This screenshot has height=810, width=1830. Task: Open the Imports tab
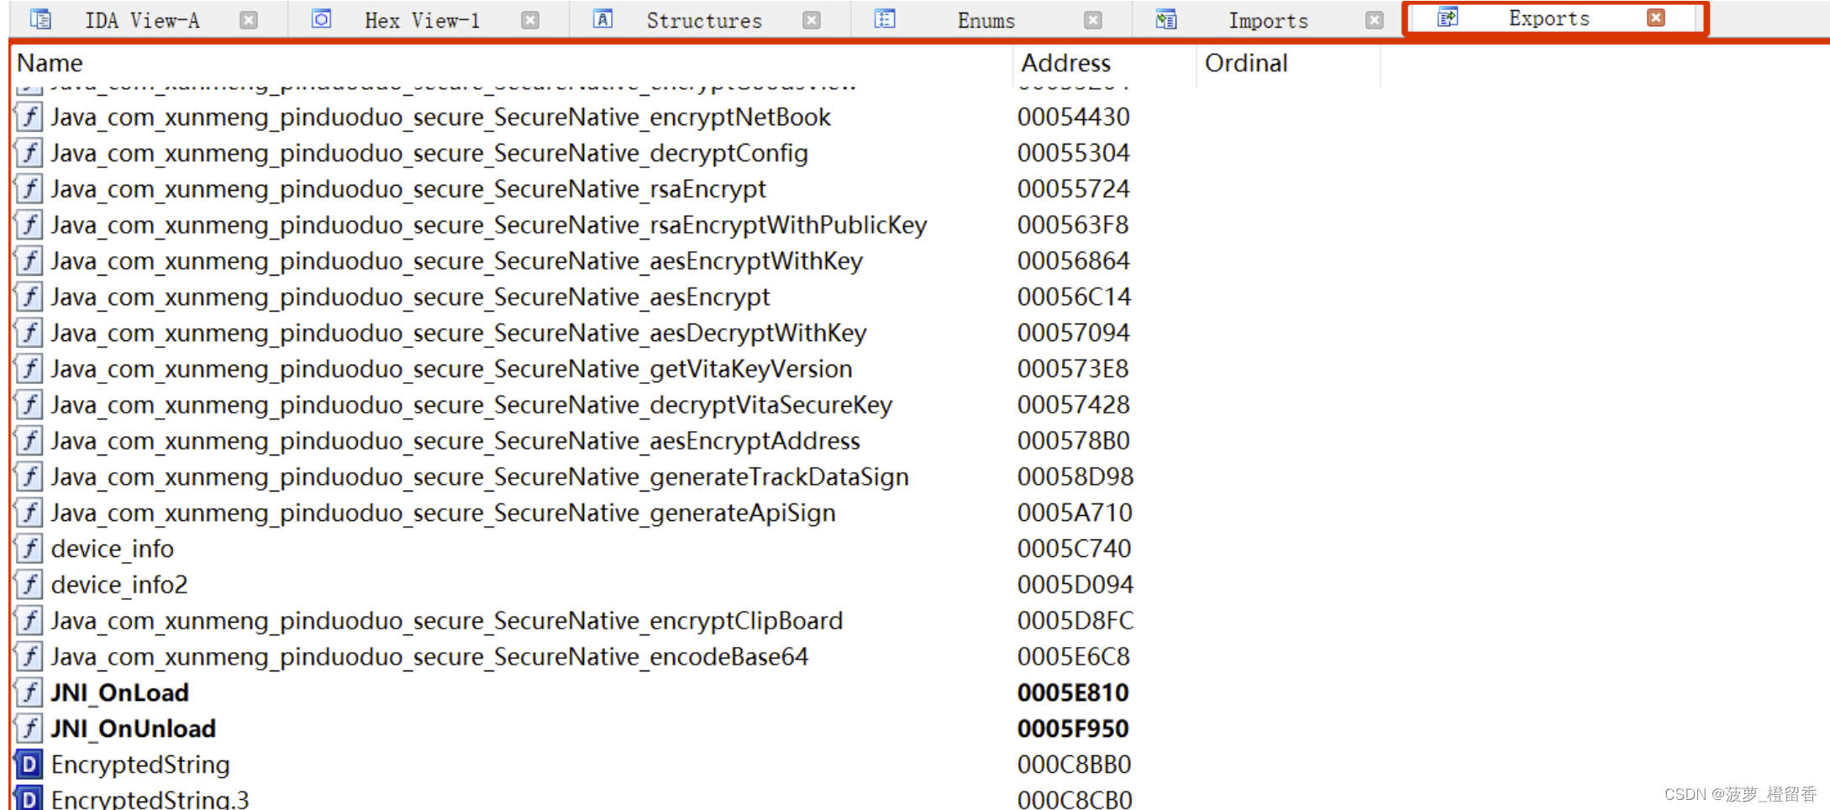(1268, 20)
